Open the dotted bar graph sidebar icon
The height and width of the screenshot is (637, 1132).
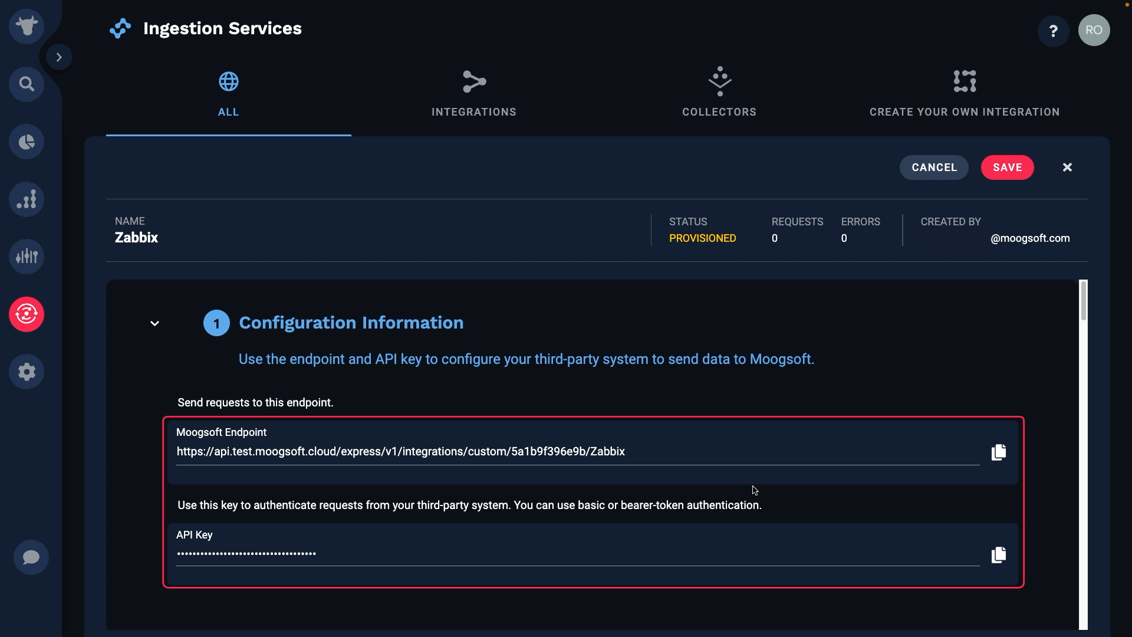pos(27,199)
